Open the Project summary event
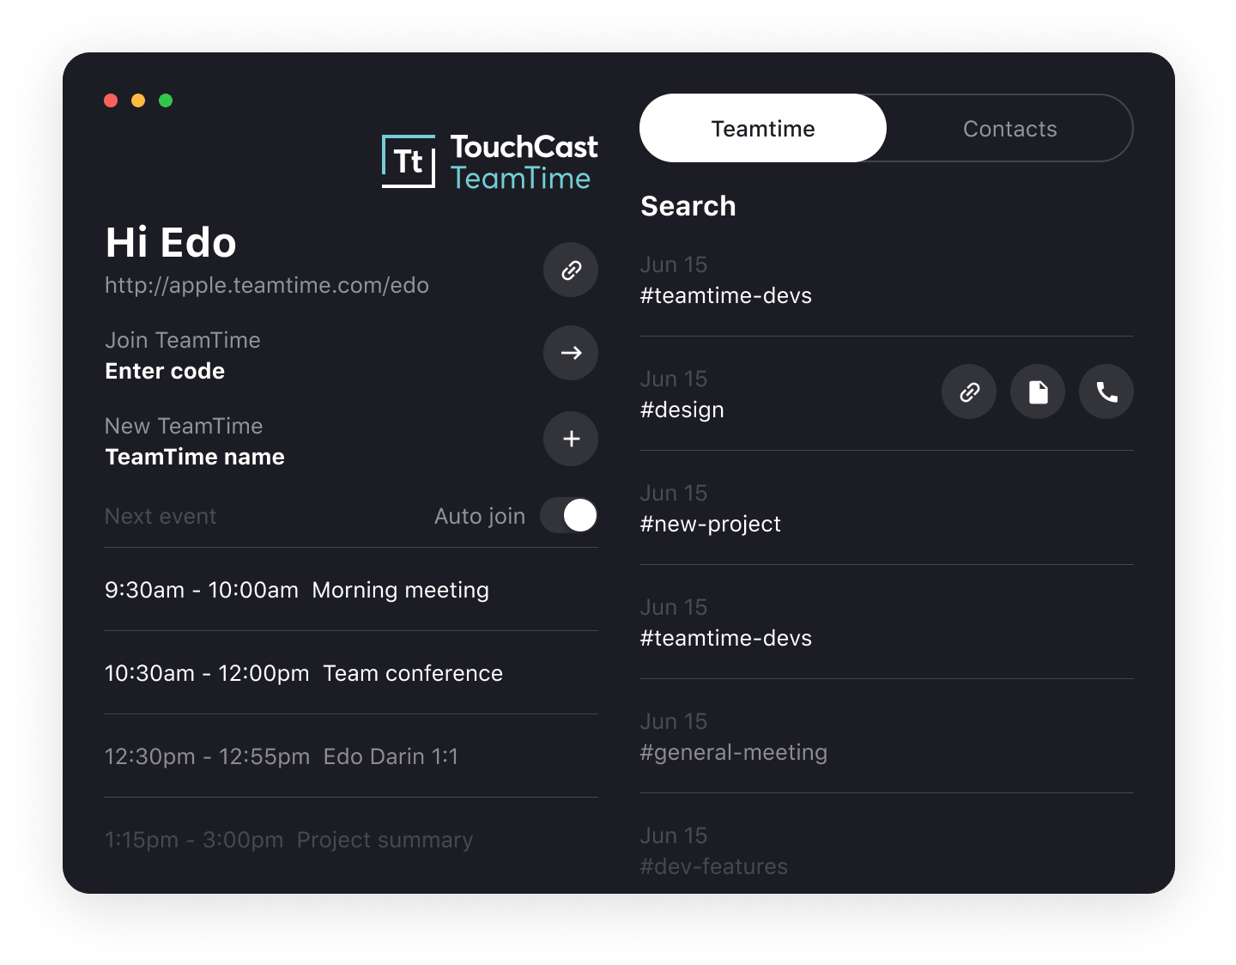 click(351, 840)
